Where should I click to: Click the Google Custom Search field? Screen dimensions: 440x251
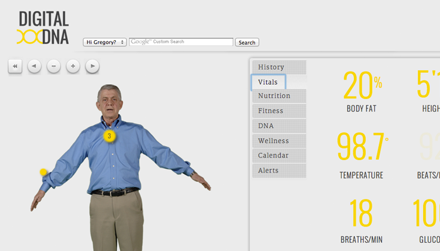click(181, 43)
